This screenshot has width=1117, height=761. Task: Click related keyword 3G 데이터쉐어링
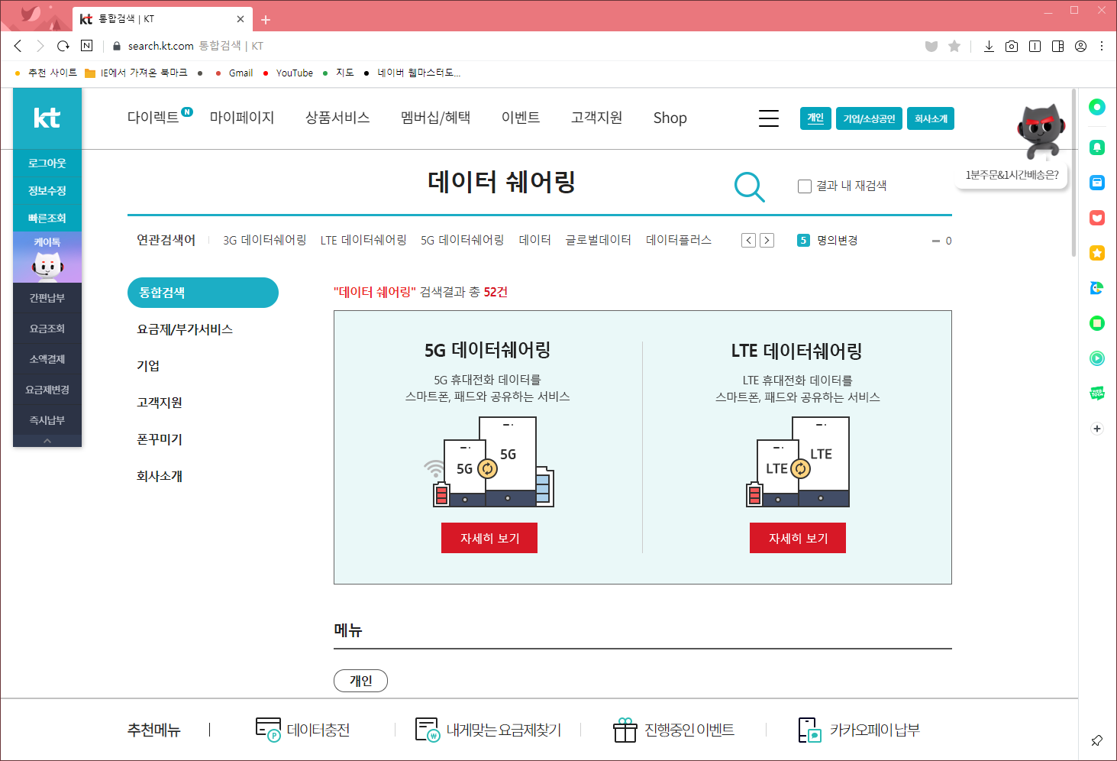tap(264, 240)
